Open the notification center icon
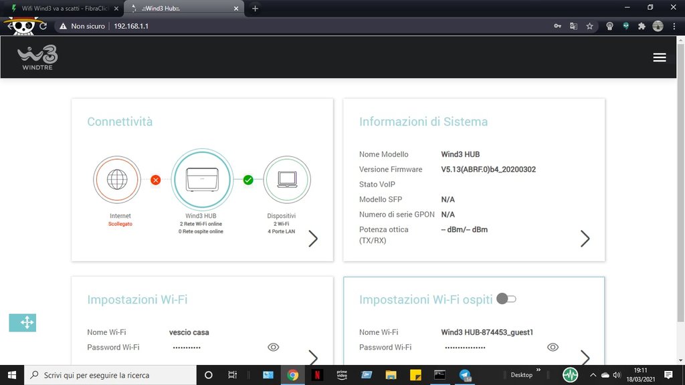 (668, 375)
